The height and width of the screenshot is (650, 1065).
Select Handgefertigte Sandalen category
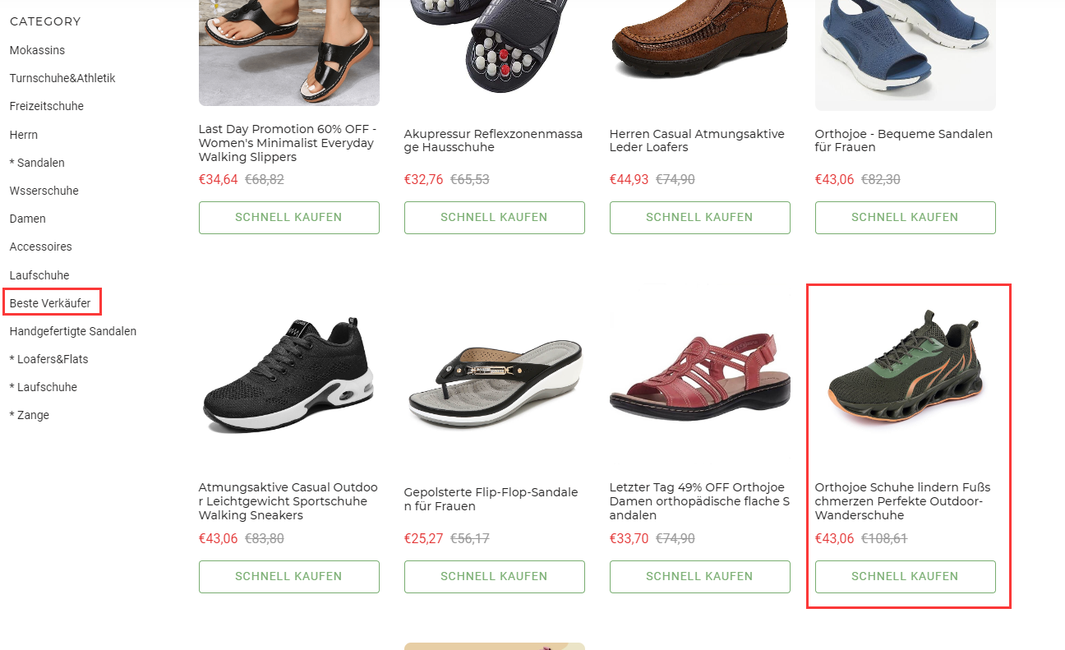pyautogui.click(x=73, y=331)
